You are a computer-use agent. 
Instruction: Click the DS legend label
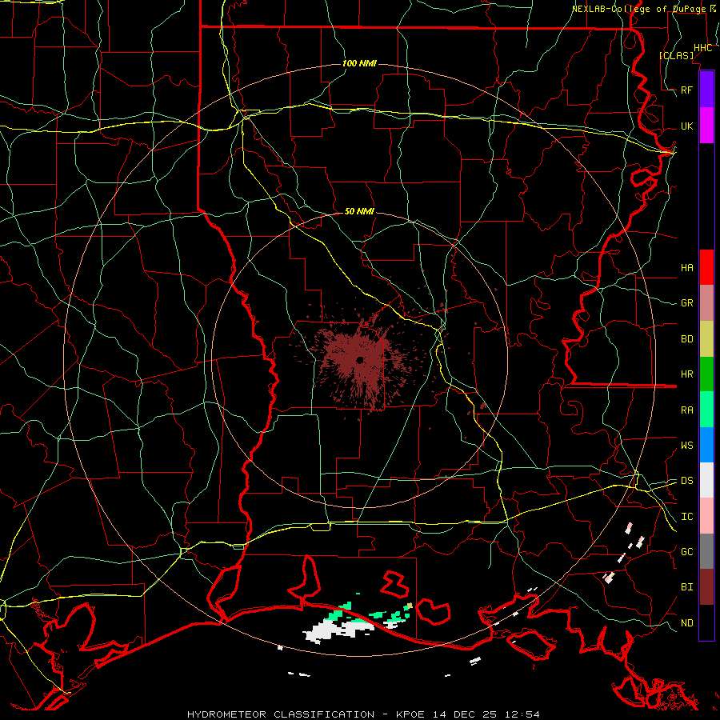coord(686,480)
